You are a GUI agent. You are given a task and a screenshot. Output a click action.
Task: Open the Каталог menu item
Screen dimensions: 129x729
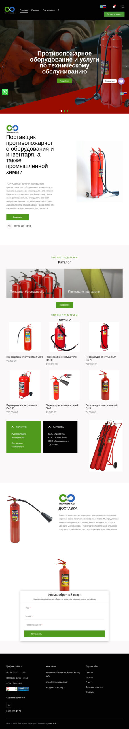pos(35,10)
